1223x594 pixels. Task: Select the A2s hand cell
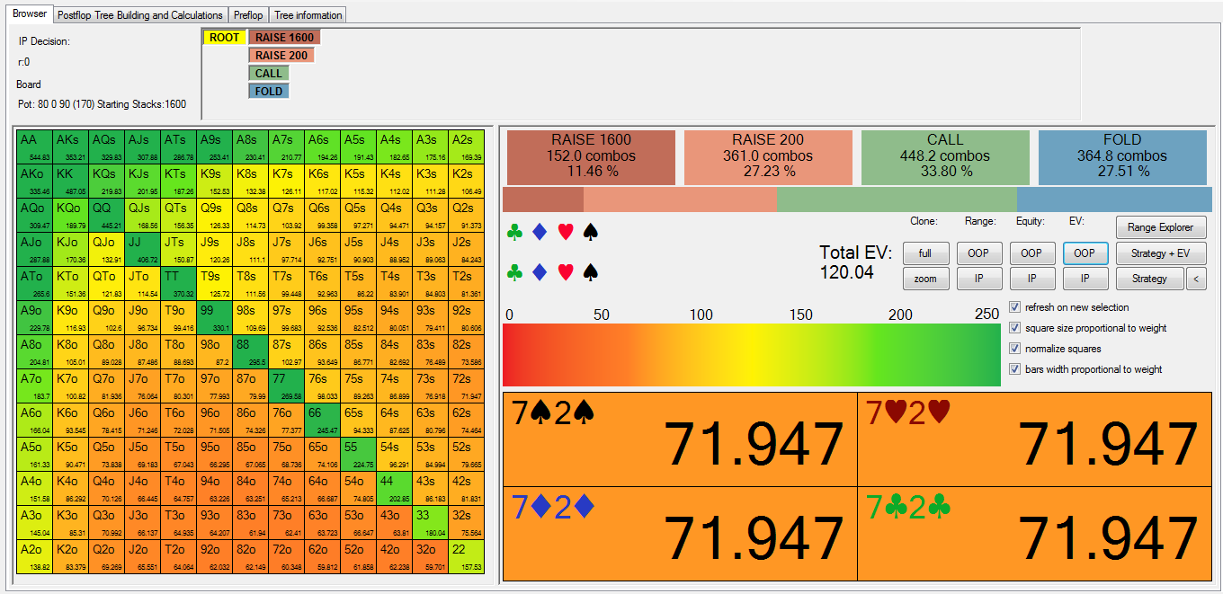466,147
